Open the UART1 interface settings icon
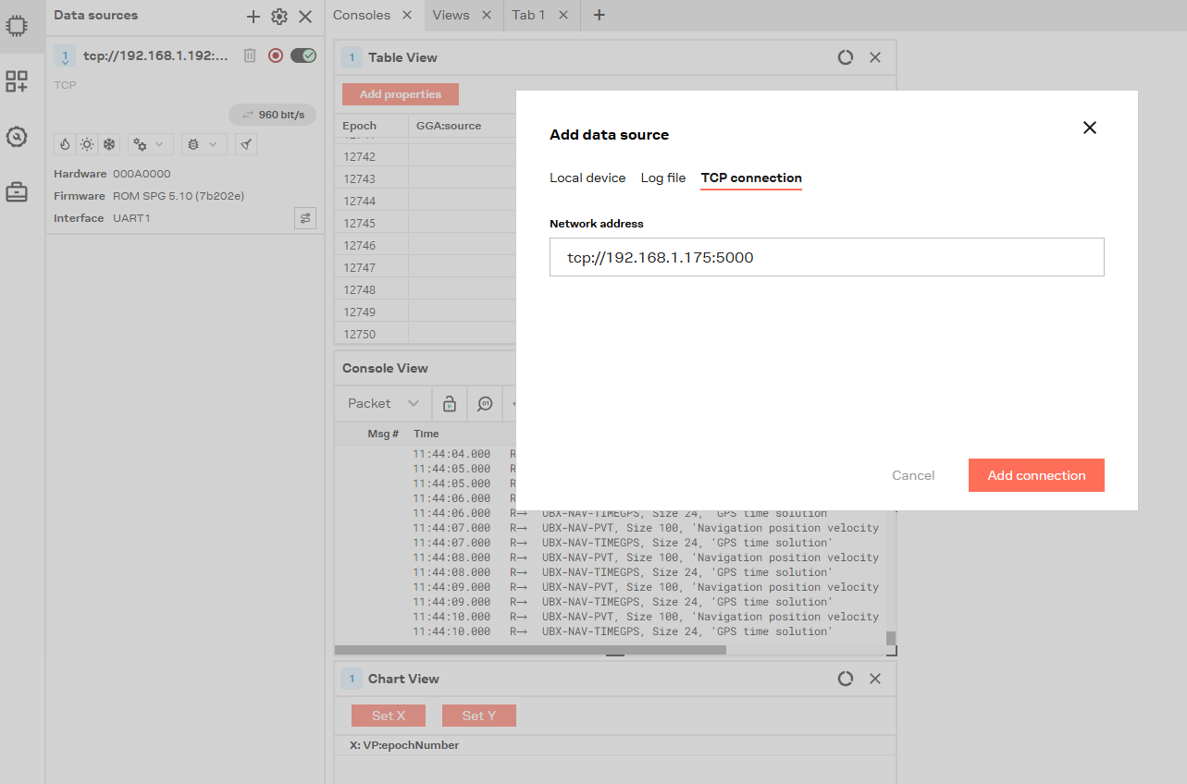This screenshot has height=784, width=1187. (x=304, y=218)
